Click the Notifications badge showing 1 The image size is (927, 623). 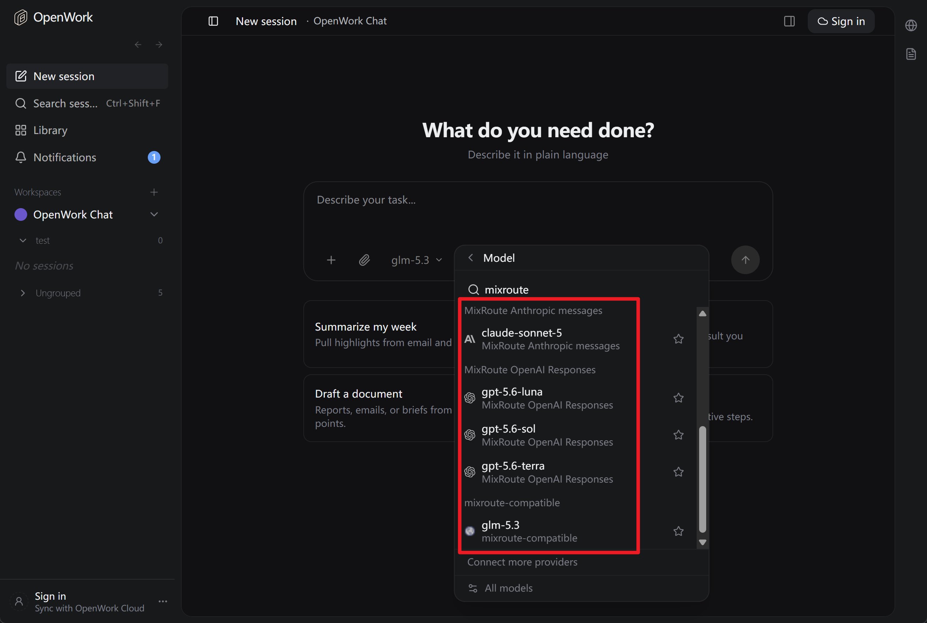[154, 157]
